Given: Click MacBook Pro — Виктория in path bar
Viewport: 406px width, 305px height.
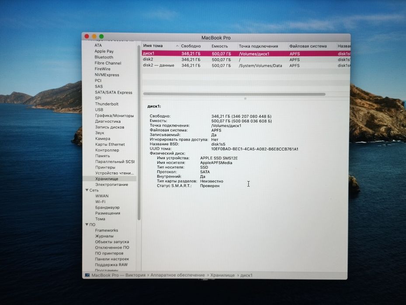Looking at the screenshot, I should [118, 275].
